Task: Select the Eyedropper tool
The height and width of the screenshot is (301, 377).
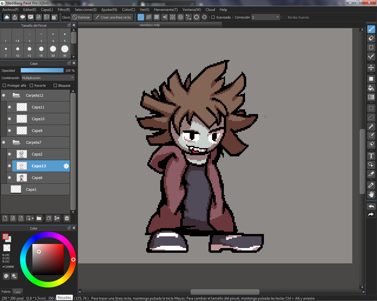Action: [x=371, y=185]
